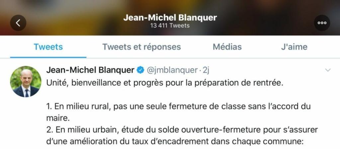This screenshot has height=149, width=340.
Task: Click the line mentioning taux d'encadrement
Action: pos(175,142)
